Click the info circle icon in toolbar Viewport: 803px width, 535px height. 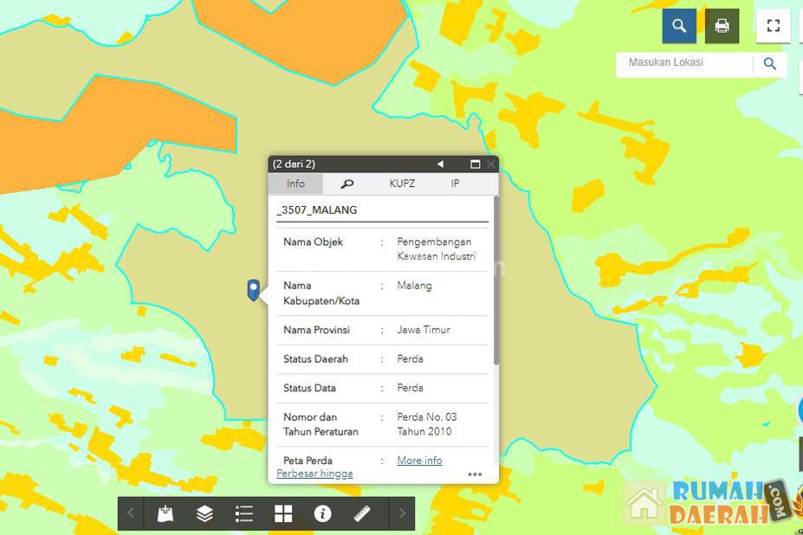pyautogui.click(x=323, y=513)
